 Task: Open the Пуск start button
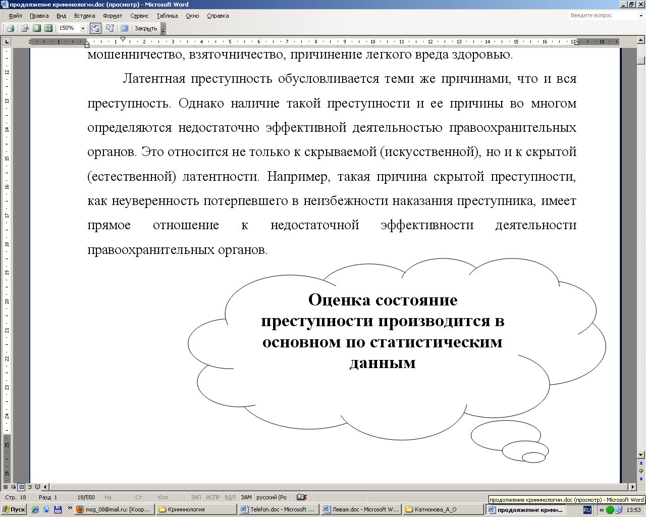click(14, 509)
